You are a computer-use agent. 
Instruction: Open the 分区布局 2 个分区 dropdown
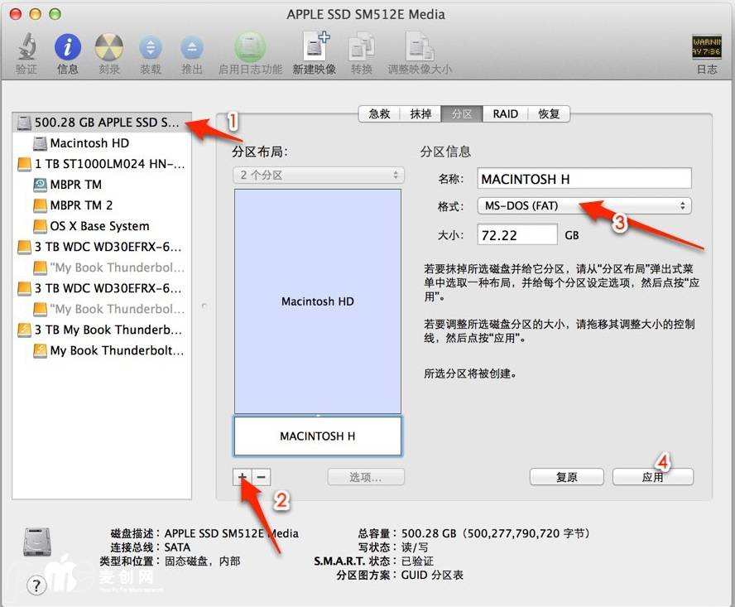(x=318, y=176)
